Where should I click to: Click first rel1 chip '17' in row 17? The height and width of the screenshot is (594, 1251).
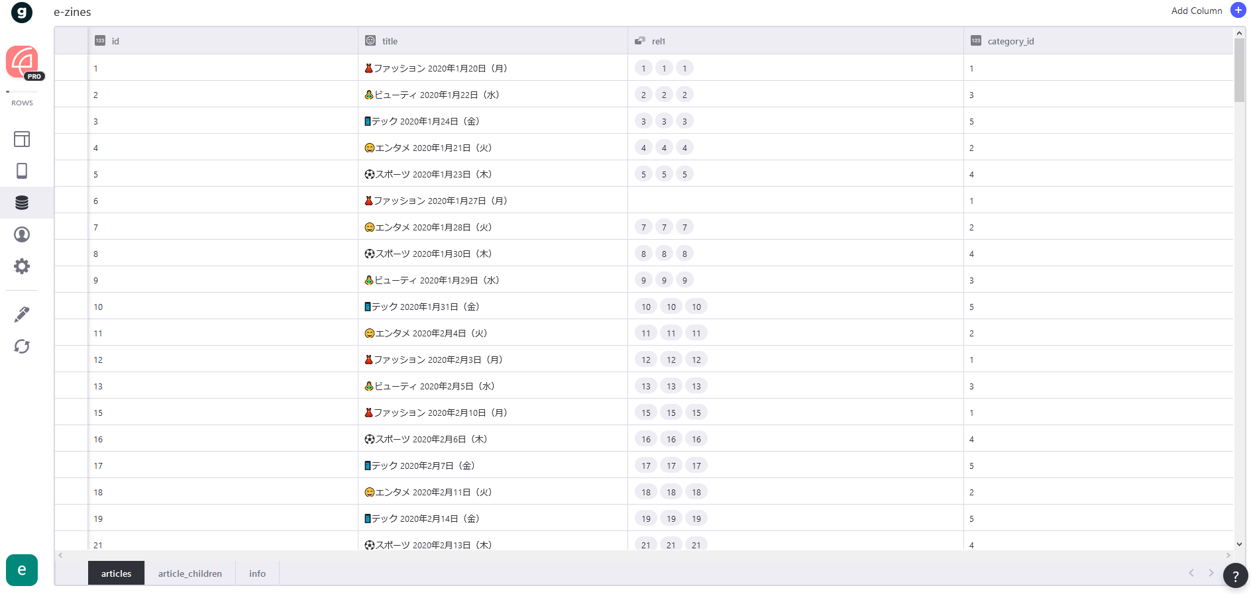pos(646,466)
